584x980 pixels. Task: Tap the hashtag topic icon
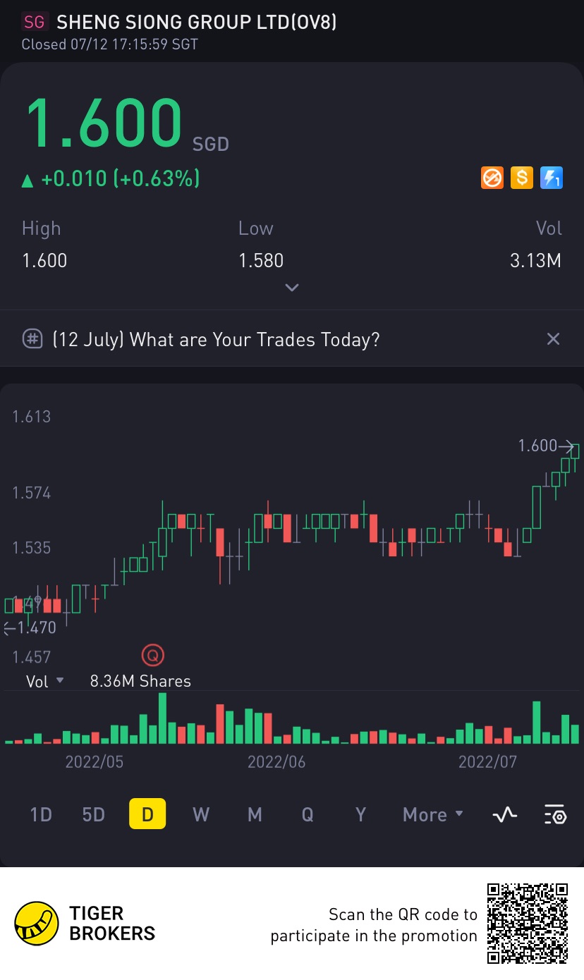pos(33,339)
